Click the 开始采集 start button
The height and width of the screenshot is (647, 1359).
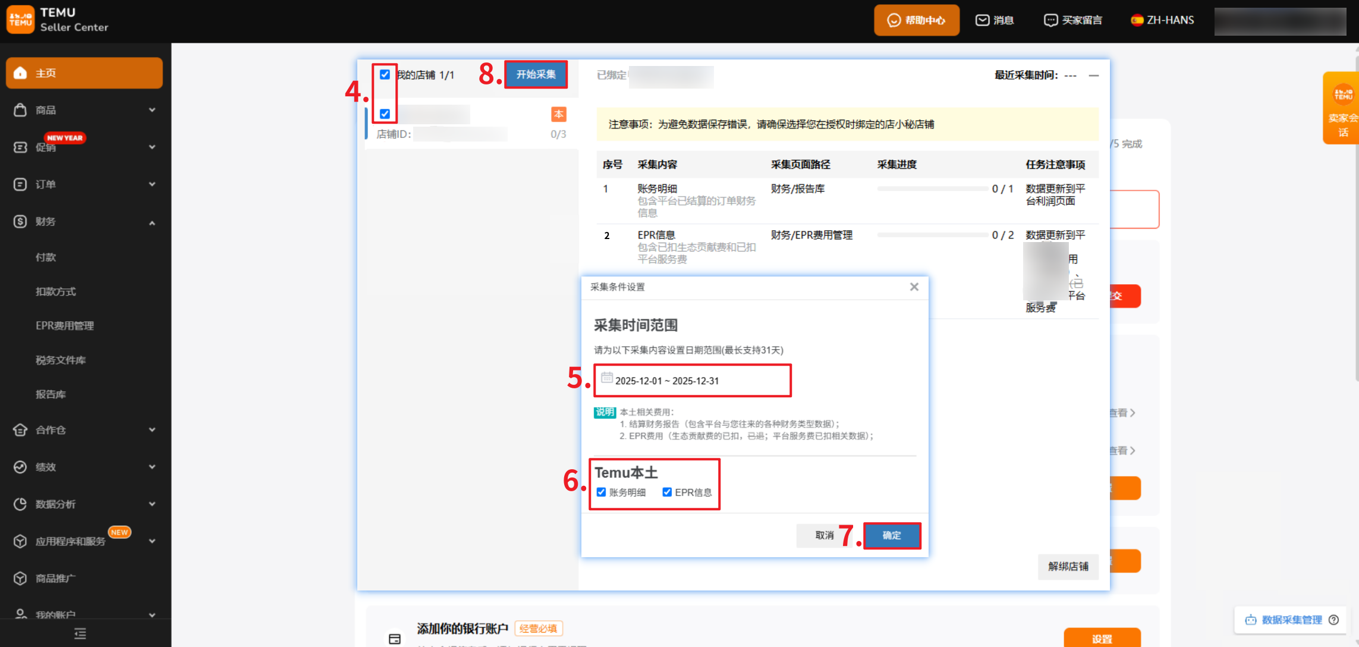pyautogui.click(x=536, y=74)
